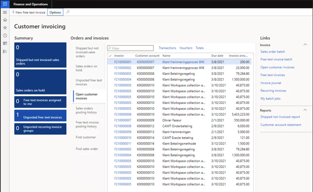Open invoice F210000011 link
The width and height of the screenshot is (313, 192).
pyautogui.click(x=123, y=143)
